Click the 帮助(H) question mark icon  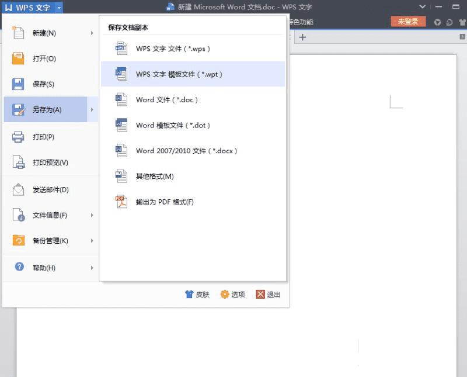(x=19, y=267)
